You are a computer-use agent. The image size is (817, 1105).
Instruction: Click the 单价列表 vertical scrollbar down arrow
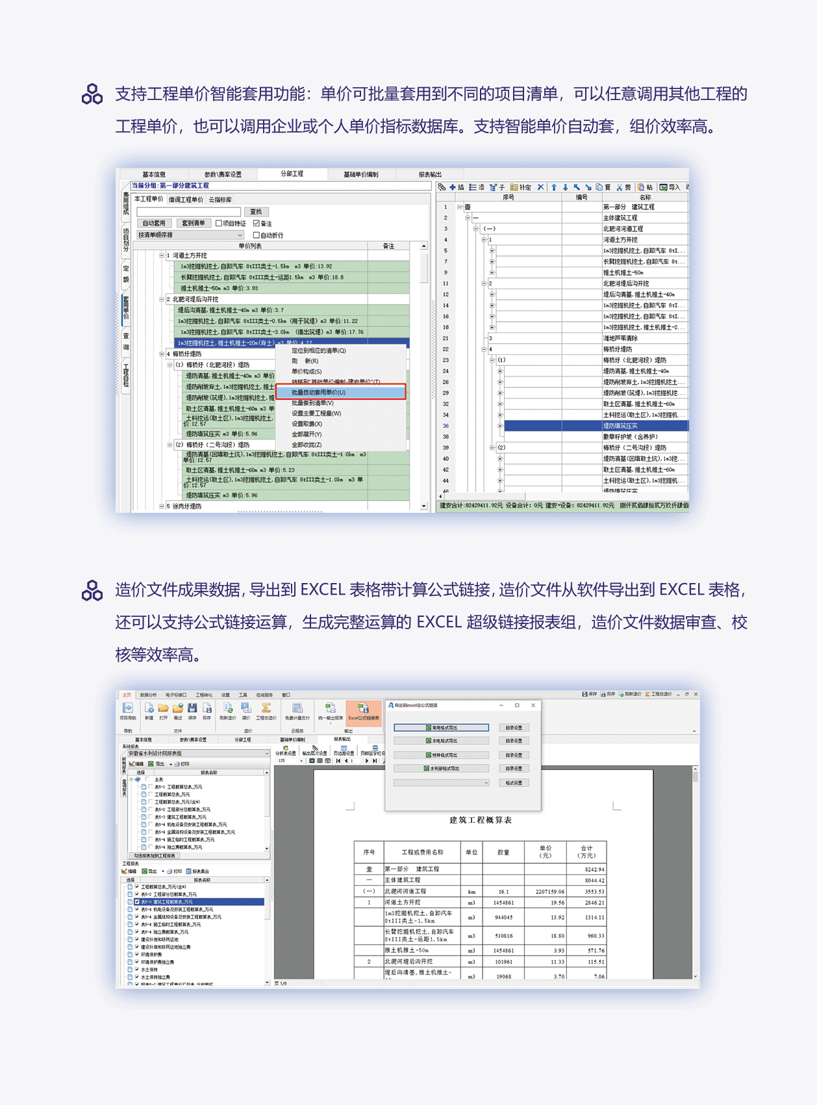coord(423,506)
